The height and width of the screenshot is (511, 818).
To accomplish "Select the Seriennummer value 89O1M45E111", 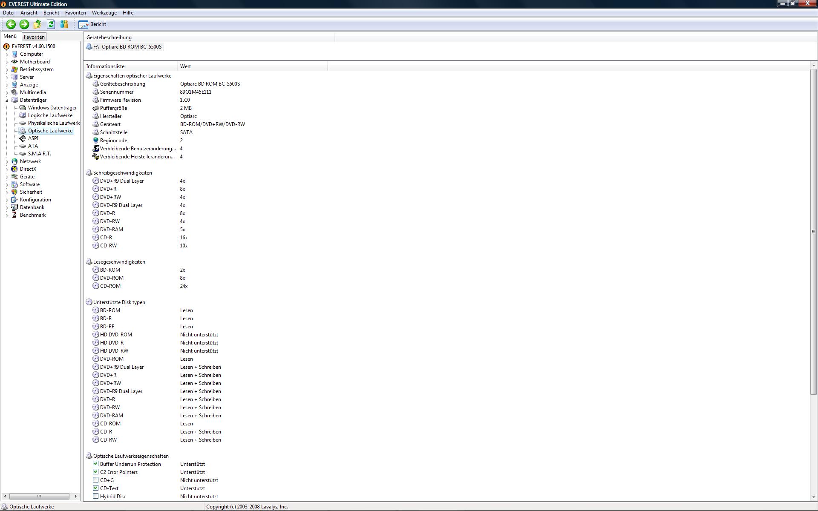I will pos(196,92).
